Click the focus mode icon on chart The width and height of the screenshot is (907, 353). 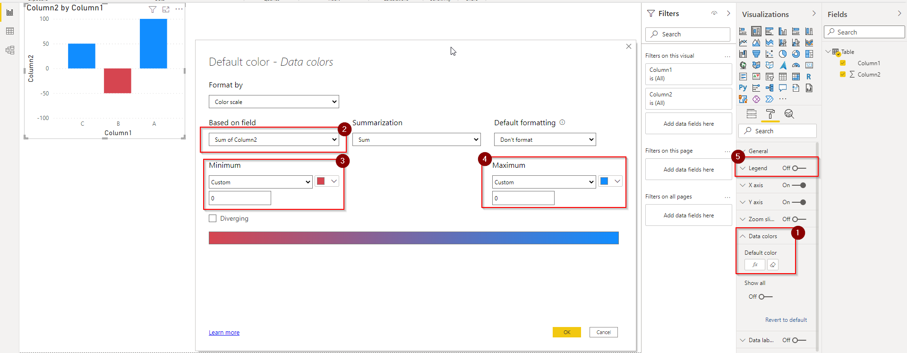(166, 9)
